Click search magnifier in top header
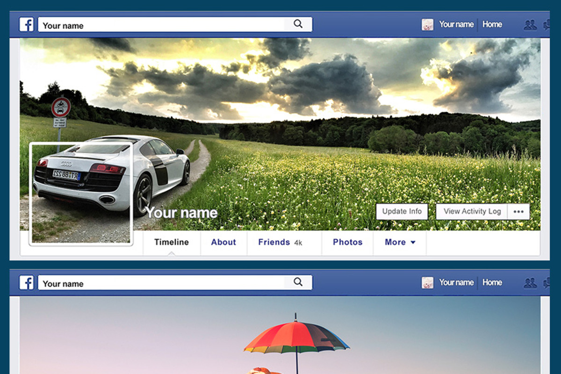Screen dimensions: 561x374 [x=298, y=24]
